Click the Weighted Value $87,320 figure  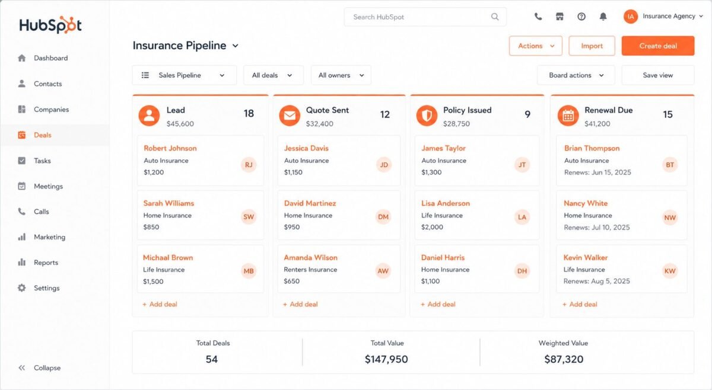click(564, 359)
